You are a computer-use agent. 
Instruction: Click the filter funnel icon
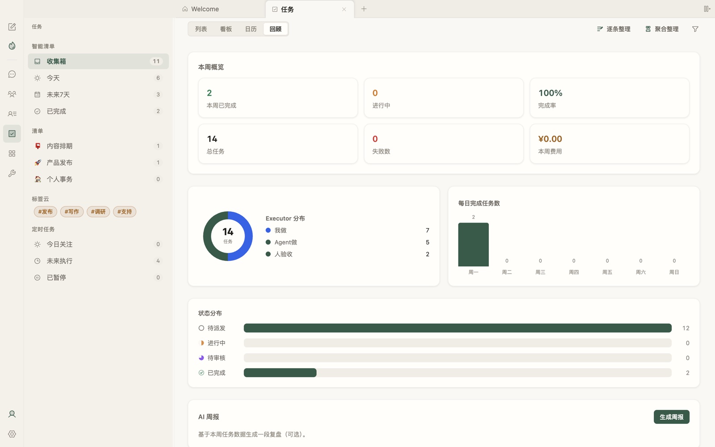click(x=695, y=29)
